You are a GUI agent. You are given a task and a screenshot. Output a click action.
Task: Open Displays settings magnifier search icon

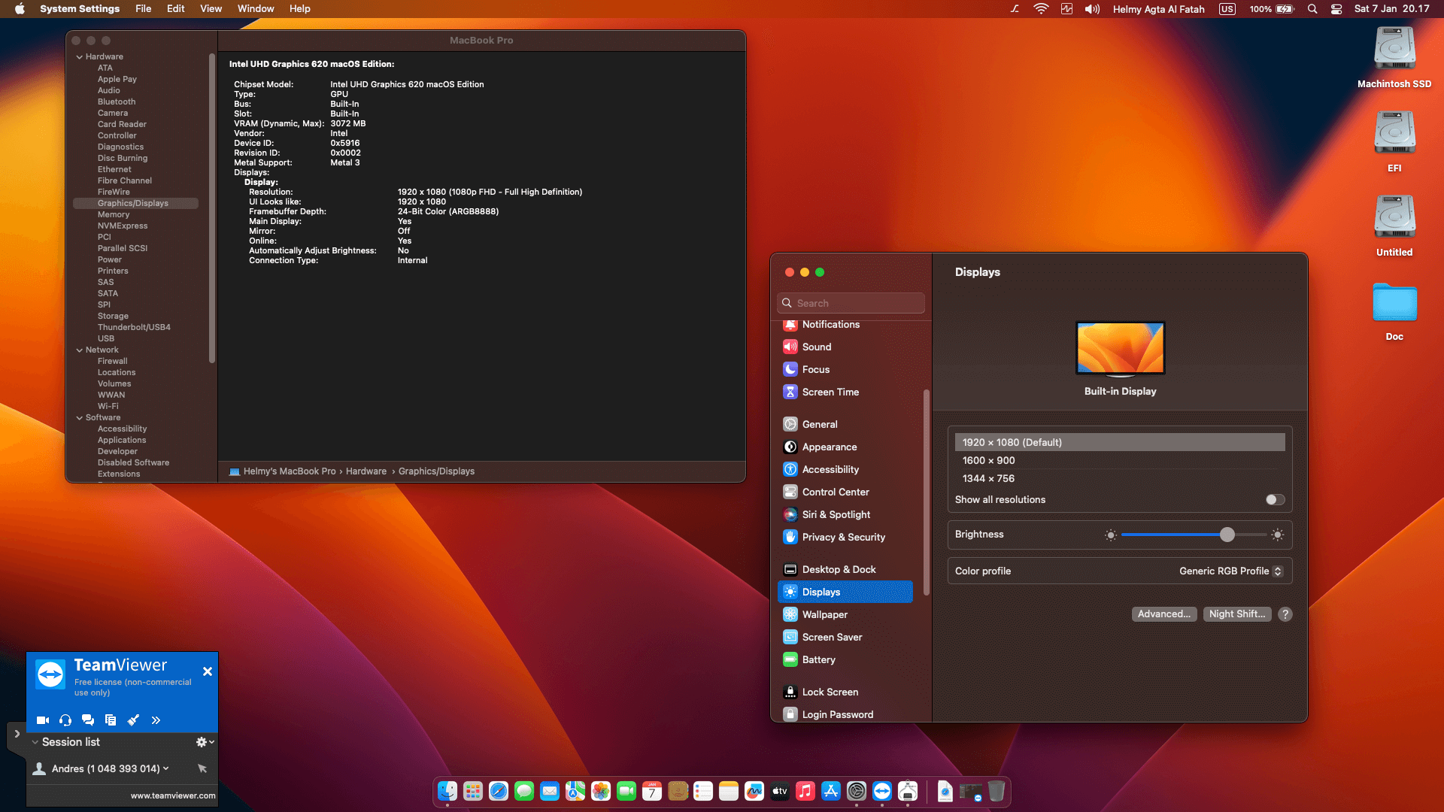(787, 302)
